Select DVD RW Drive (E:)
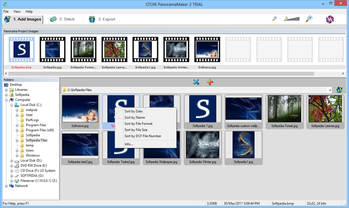The image size is (349, 208). [34, 166]
